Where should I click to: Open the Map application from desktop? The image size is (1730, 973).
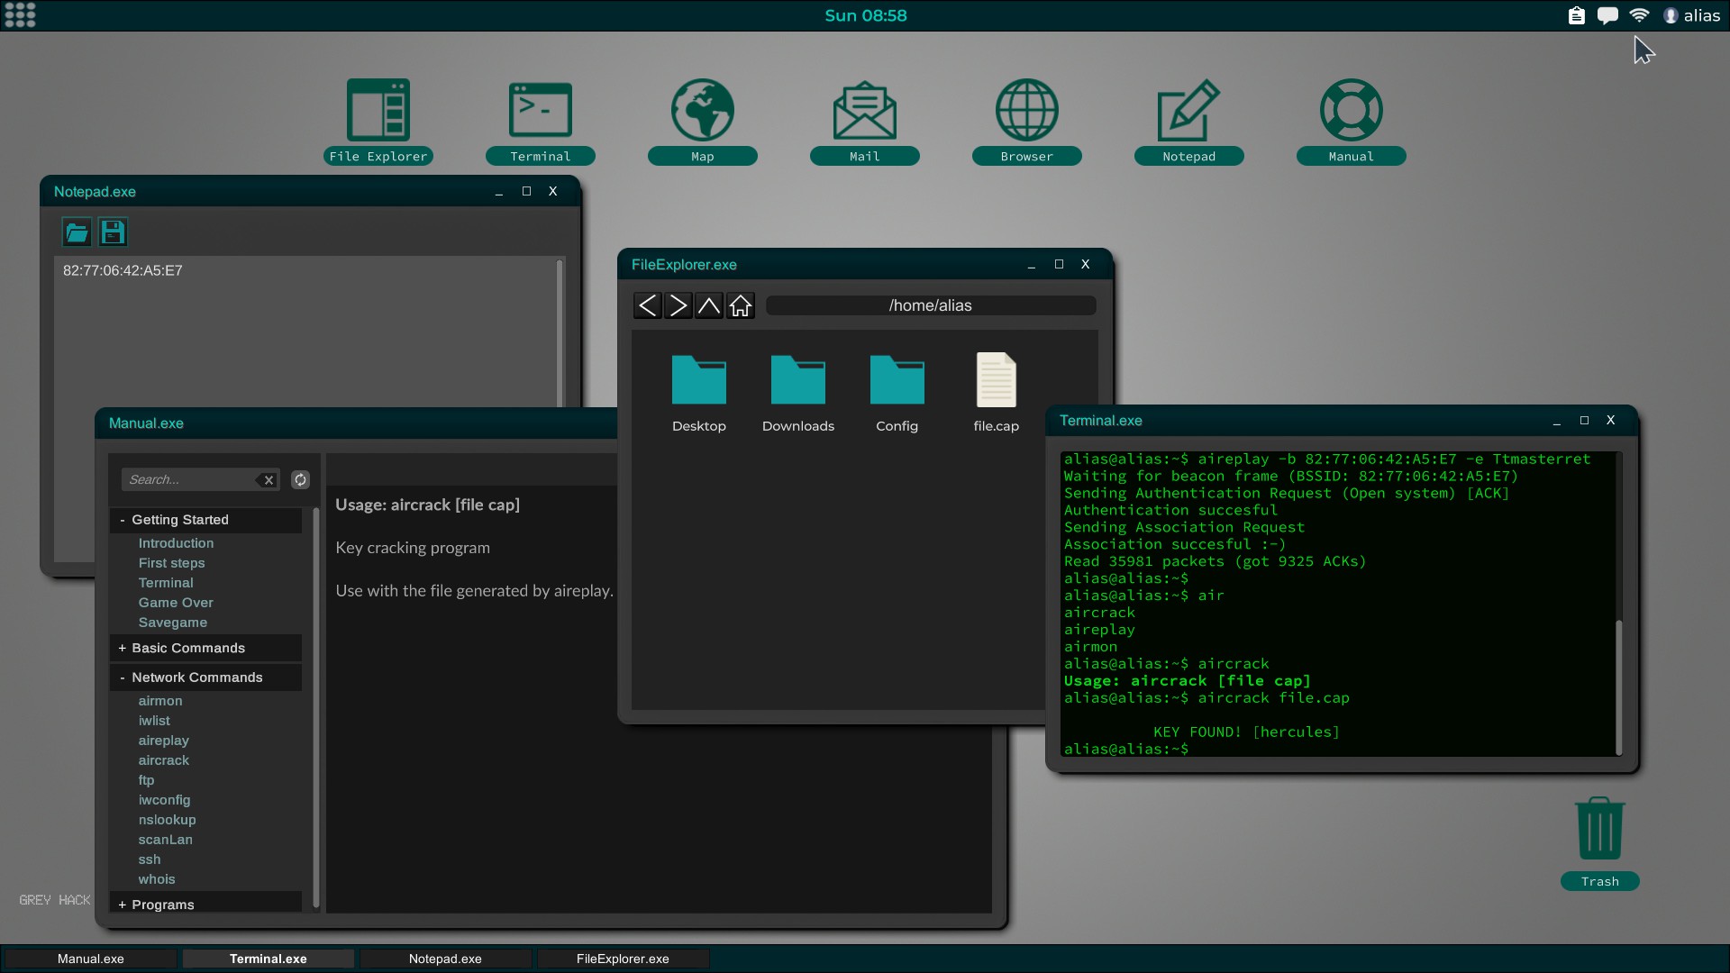pyautogui.click(x=702, y=109)
